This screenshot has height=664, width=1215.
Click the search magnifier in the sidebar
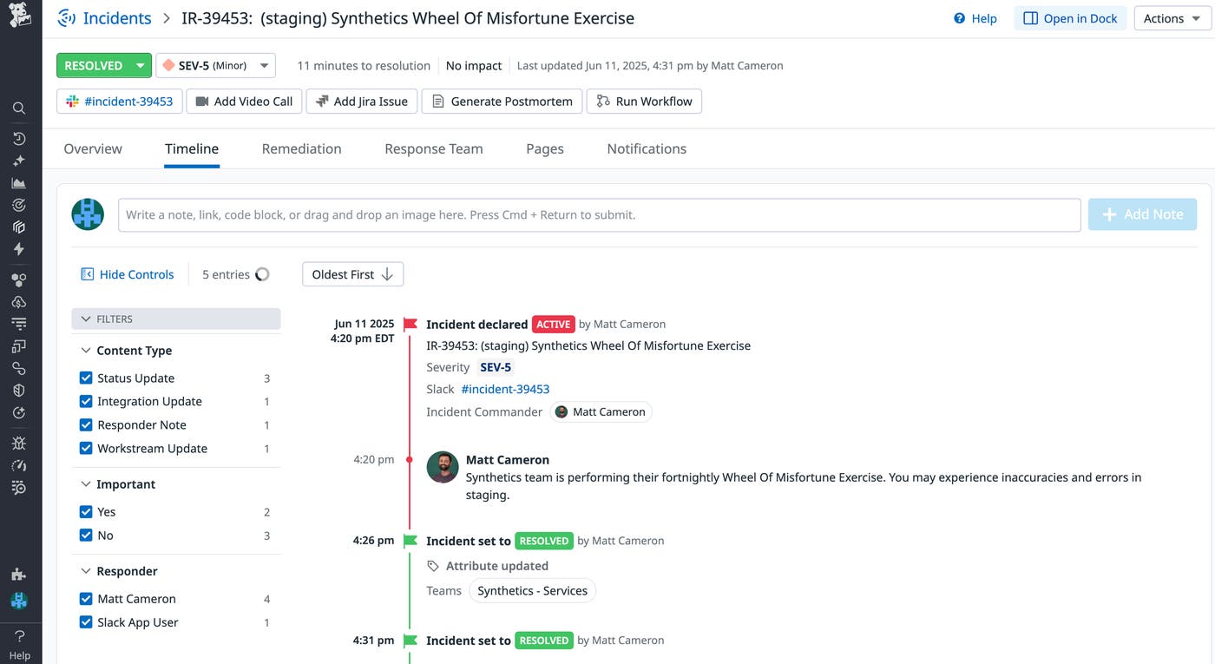pyautogui.click(x=18, y=108)
